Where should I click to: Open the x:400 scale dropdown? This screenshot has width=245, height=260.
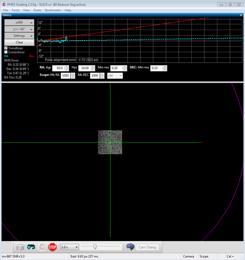pos(19,22)
